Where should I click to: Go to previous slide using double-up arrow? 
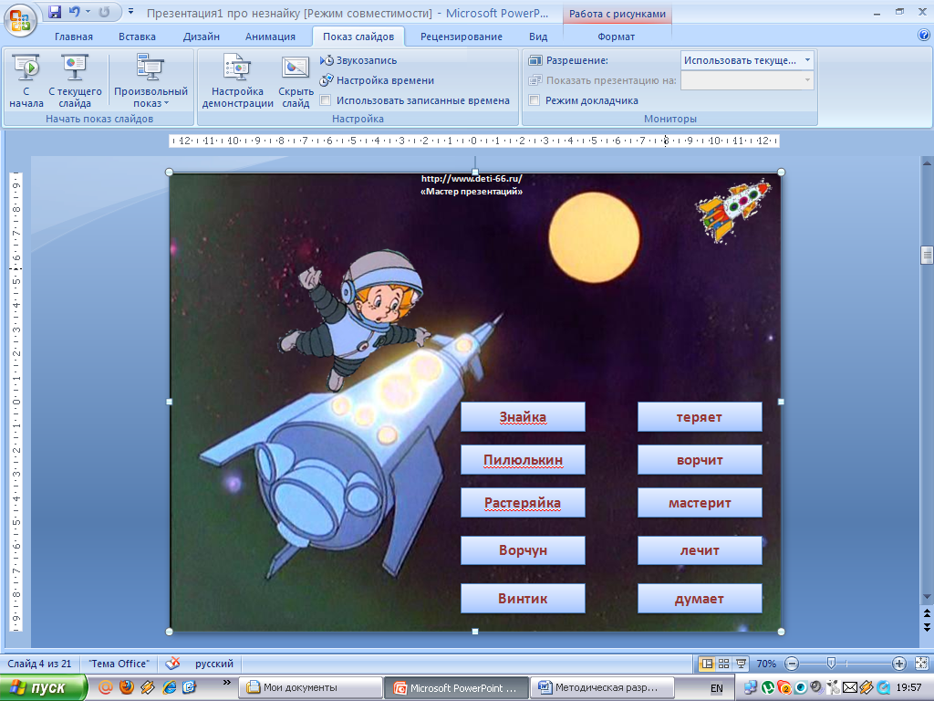pos(927,612)
